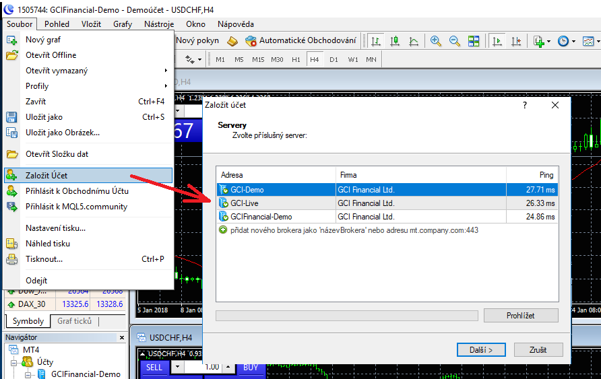Switch to M1 timeframe
Image resolution: width=601 pixels, height=379 pixels.
(x=220, y=60)
